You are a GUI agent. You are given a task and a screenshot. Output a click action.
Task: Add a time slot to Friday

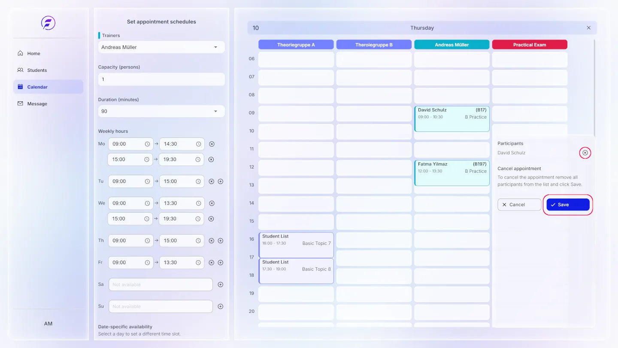tap(221, 263)
